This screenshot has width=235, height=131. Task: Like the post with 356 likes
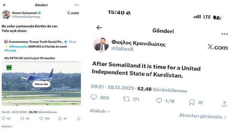(41, 119)
